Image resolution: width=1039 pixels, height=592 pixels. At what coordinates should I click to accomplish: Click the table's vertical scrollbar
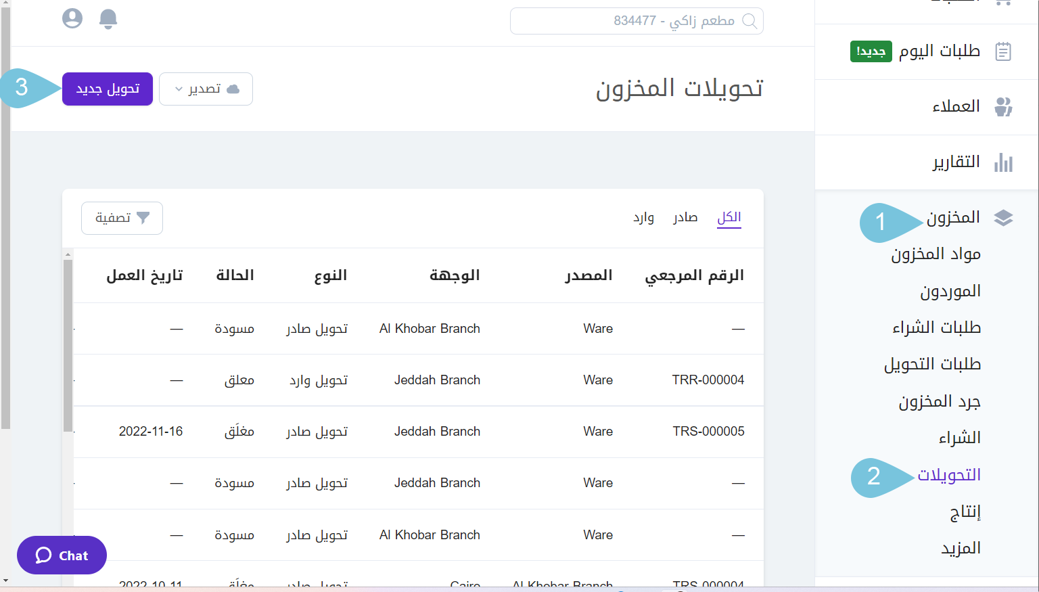(68, 345)
